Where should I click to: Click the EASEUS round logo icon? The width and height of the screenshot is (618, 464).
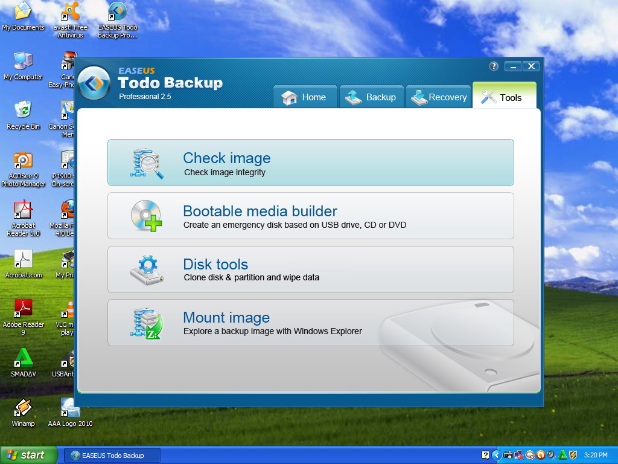point(94,83)
